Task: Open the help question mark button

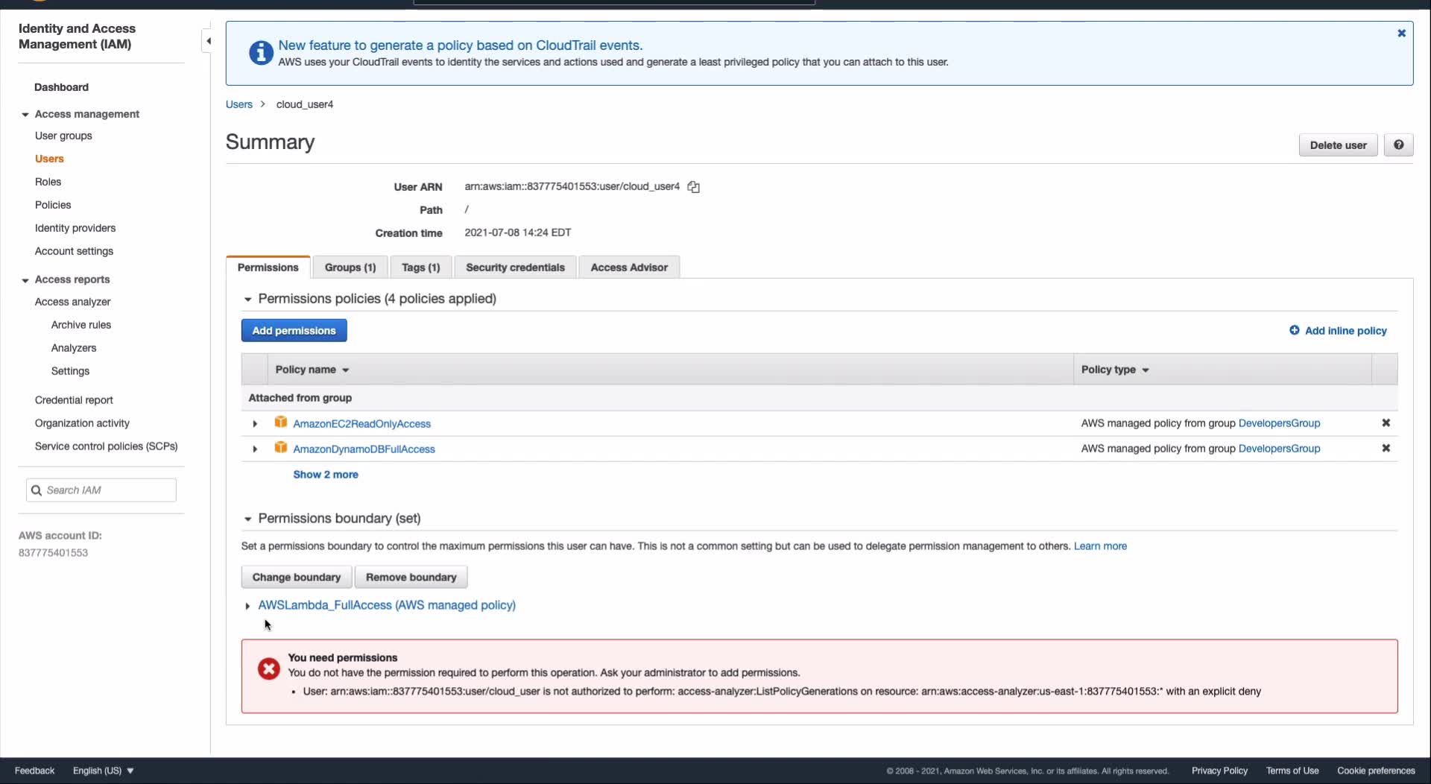Action: click(1398, 145)
